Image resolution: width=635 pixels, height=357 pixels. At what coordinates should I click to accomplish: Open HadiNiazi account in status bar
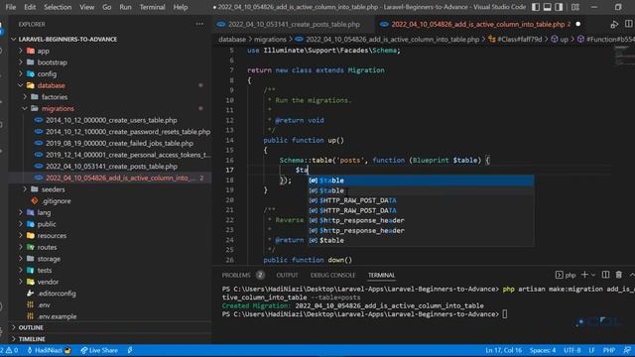(49, 350)
